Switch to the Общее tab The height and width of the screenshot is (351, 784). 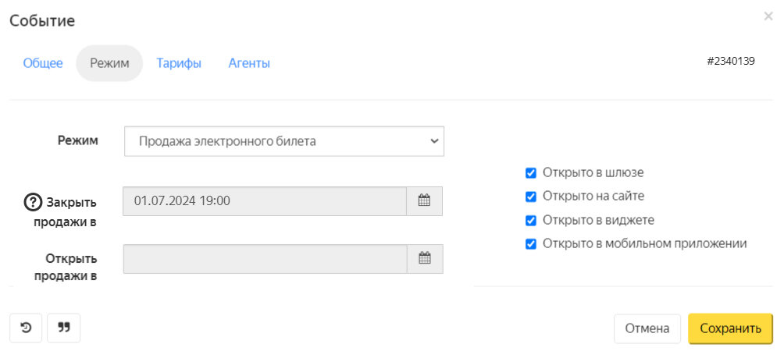tap(43, 63)
